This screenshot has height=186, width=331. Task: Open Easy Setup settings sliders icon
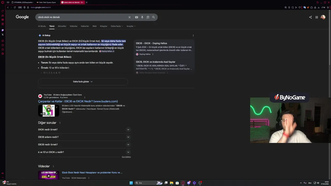tap(328, 7)
